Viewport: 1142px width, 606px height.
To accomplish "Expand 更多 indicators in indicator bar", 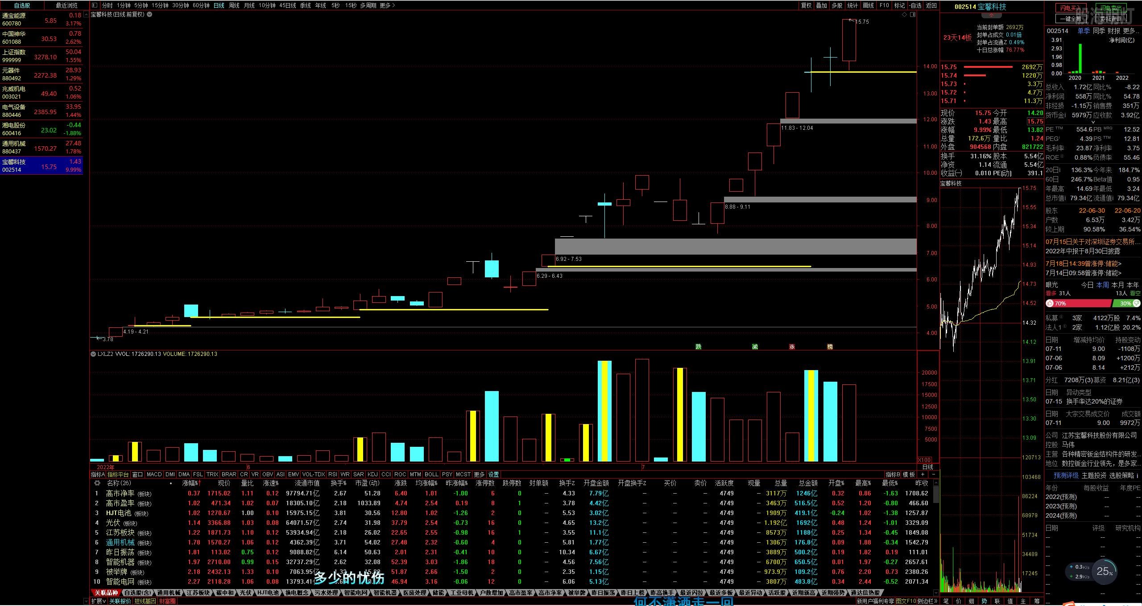I will tap(479, 474).
